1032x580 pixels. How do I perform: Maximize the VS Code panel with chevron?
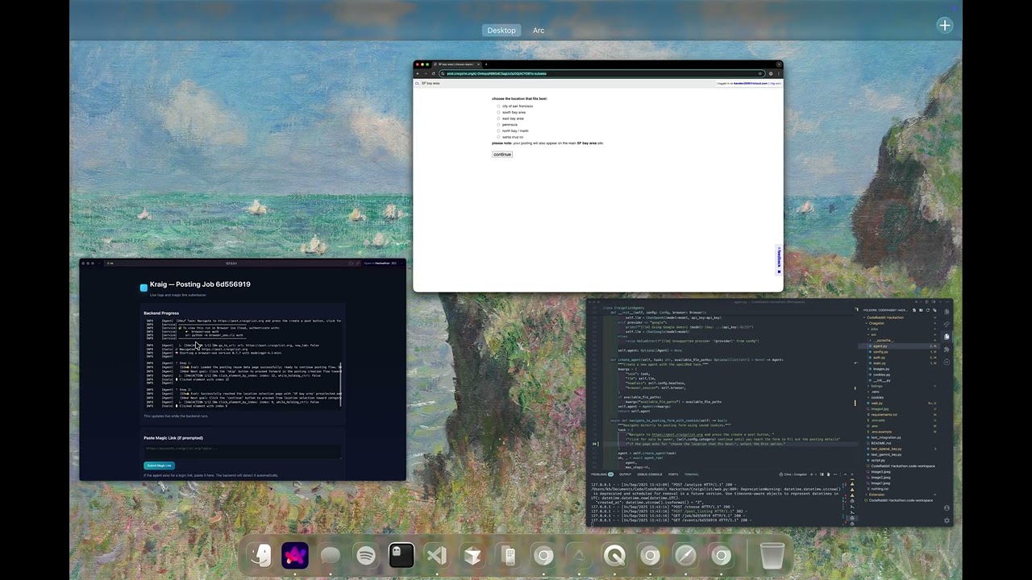coord(845,474)
